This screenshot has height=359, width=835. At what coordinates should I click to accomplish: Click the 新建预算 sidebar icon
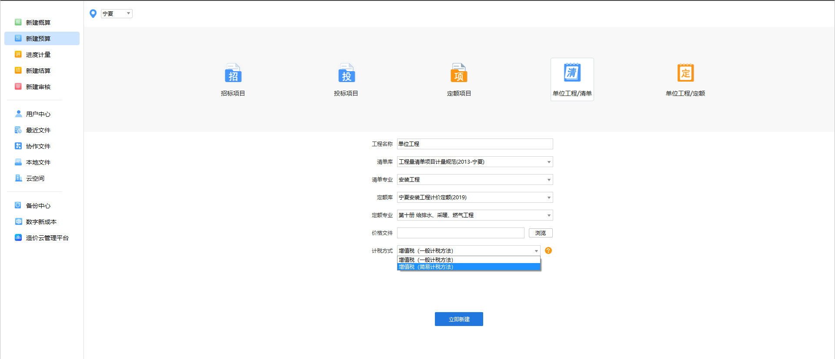tap(18, 38)
